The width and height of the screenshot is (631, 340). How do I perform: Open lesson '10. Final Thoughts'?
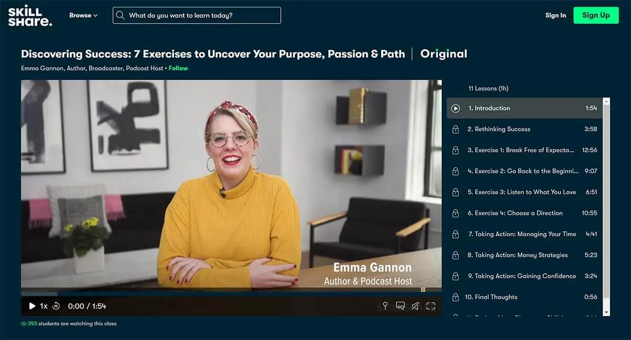pos(525,297)
